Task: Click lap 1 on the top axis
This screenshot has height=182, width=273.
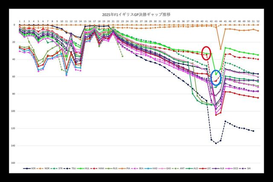Action: pos(19,21)
